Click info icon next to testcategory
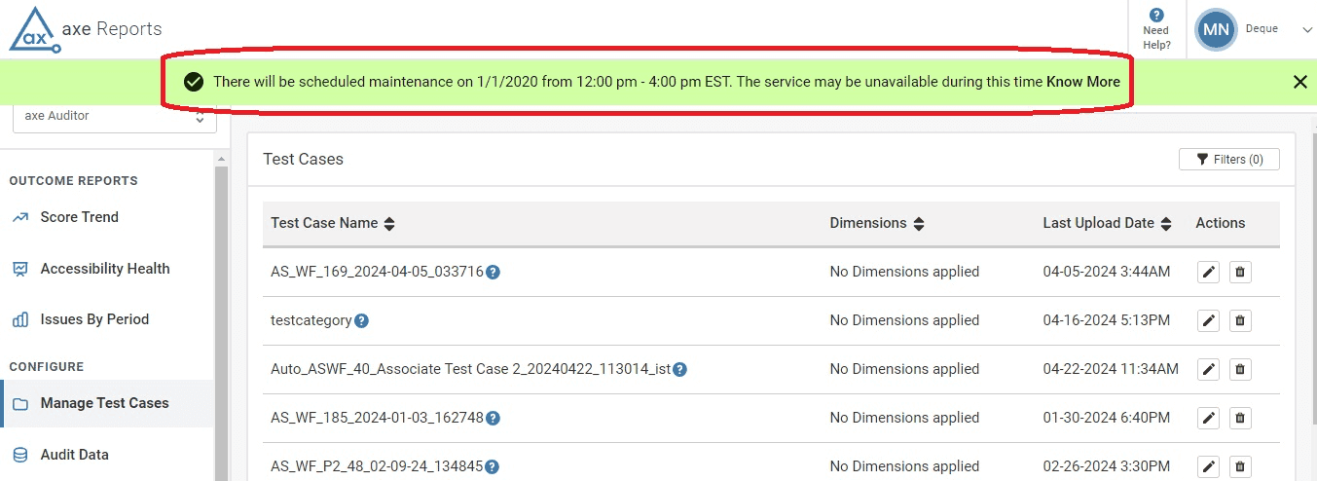This screenshot has height=481, width=1317. [x=361, y=320]
